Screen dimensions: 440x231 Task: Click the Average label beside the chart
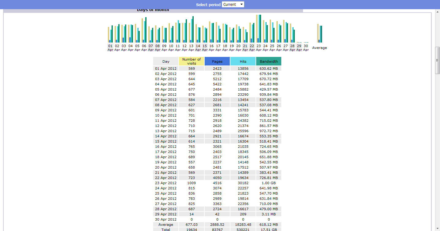pyautogui.click(x=320, y=48)
